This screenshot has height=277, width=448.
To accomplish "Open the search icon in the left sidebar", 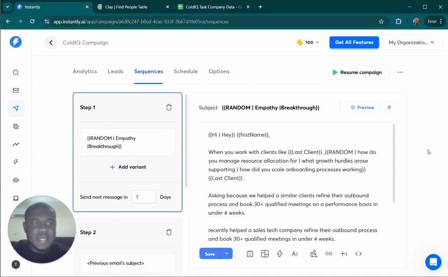I will pyautogui.click(x=16, y=73).
